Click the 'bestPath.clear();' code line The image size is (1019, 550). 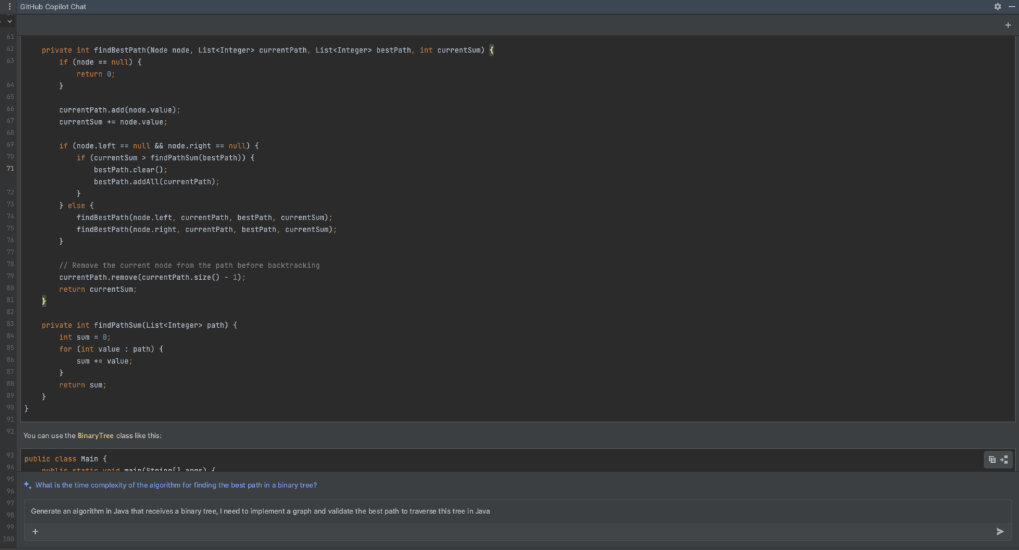[x=131, y=170]
